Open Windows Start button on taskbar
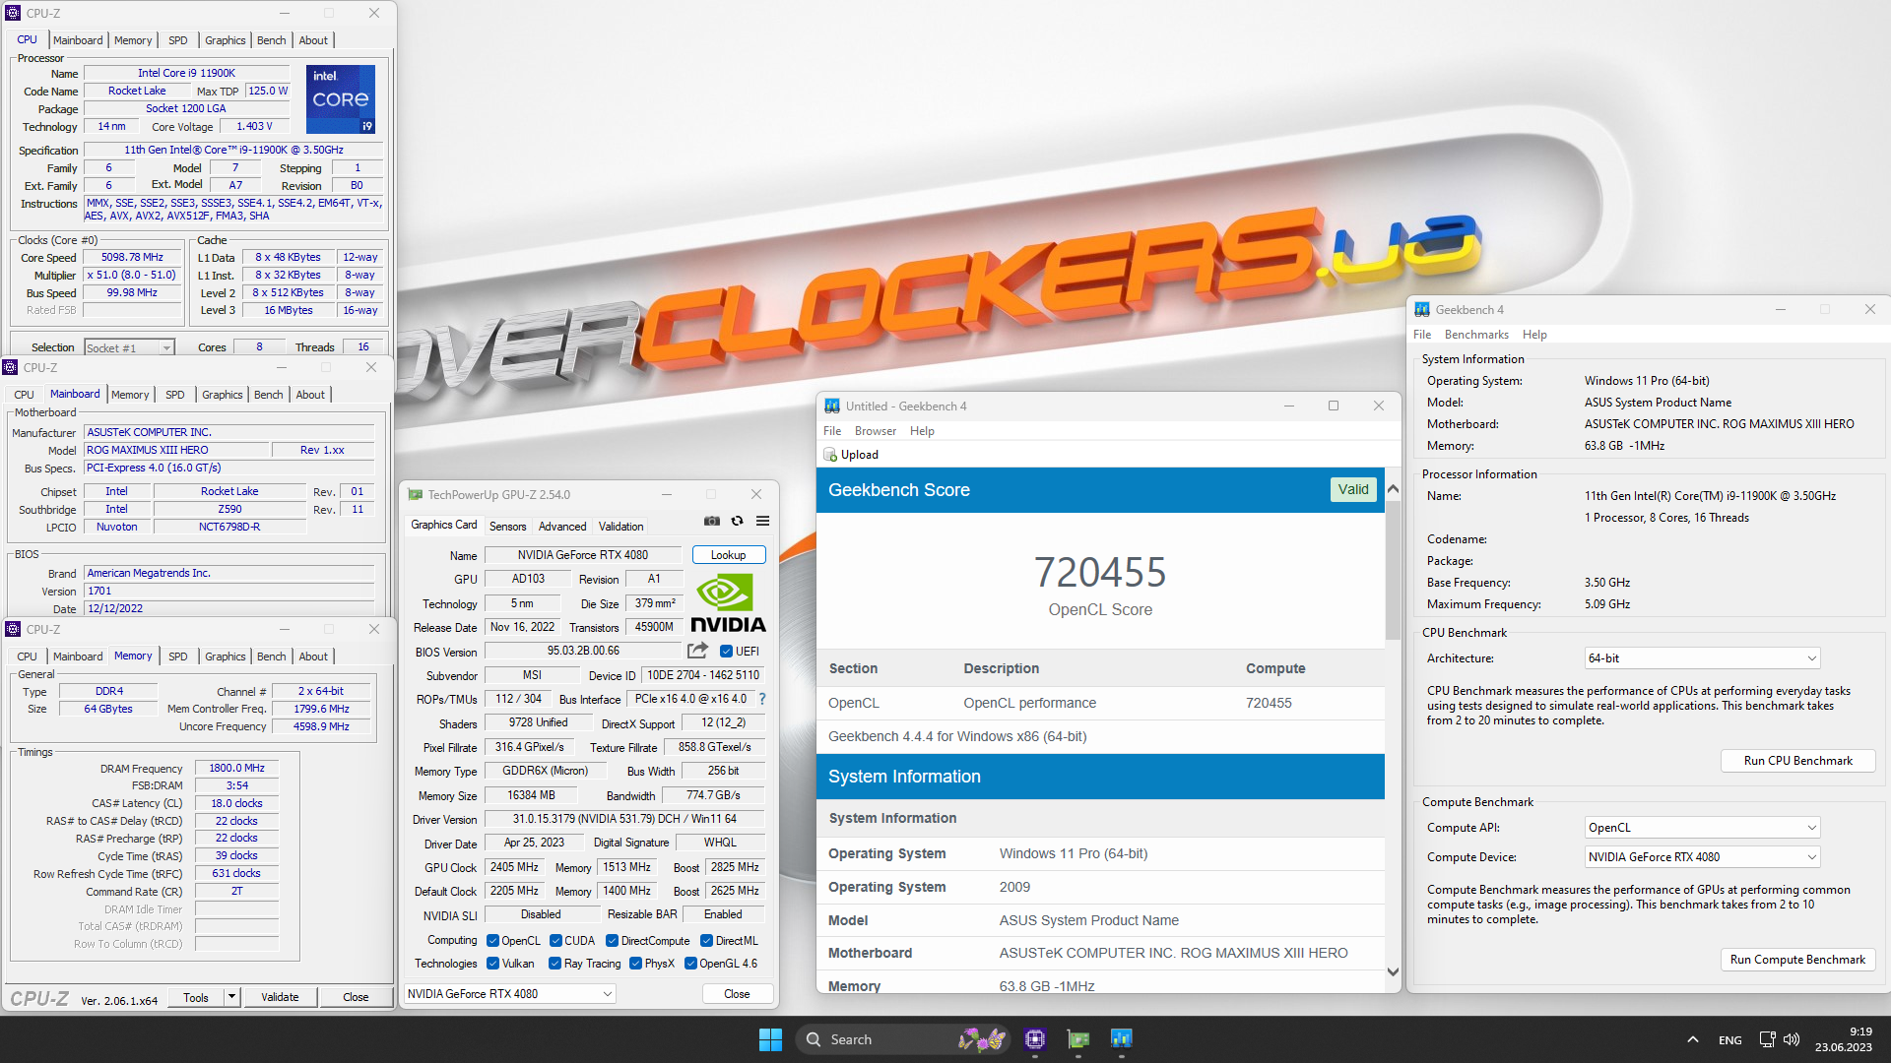 pos(770,1039)
